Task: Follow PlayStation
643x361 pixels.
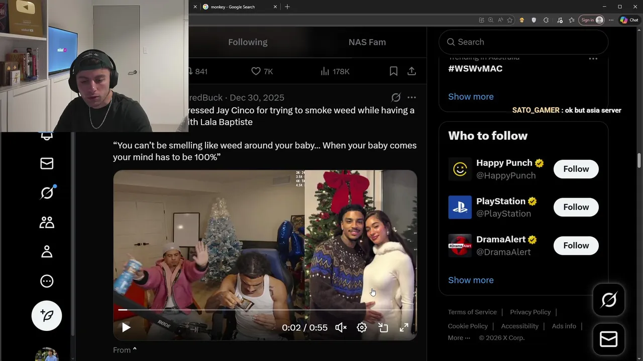Action: (576, 207)
